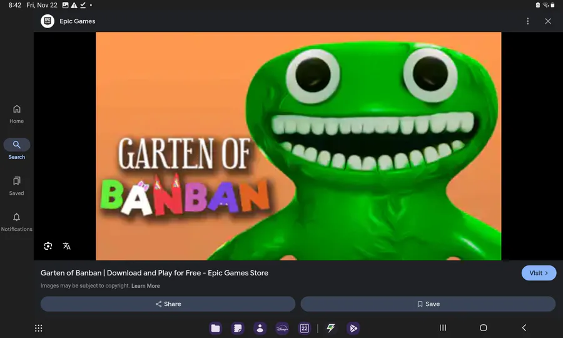Tap the Home navigation button

point(484,327)
